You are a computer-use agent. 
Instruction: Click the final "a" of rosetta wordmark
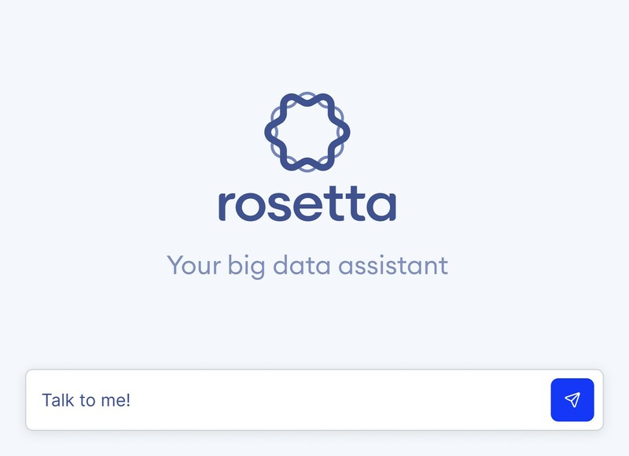pos(383,206)
